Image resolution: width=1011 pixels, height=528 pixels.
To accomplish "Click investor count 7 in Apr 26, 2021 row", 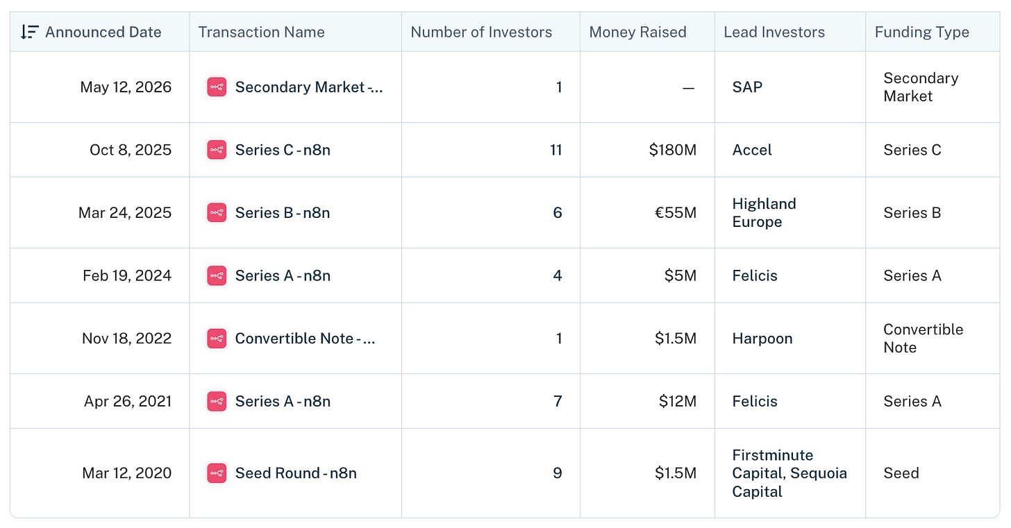I will point(558,401).
